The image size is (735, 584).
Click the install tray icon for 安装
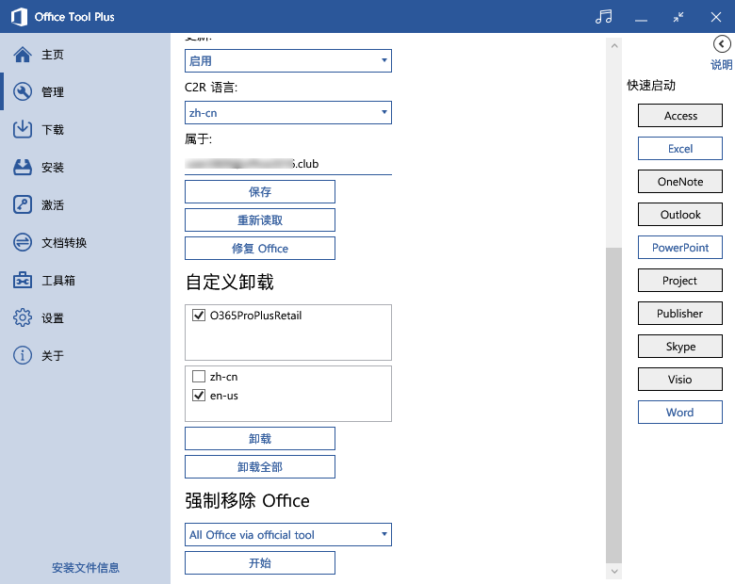click(23, 168)
